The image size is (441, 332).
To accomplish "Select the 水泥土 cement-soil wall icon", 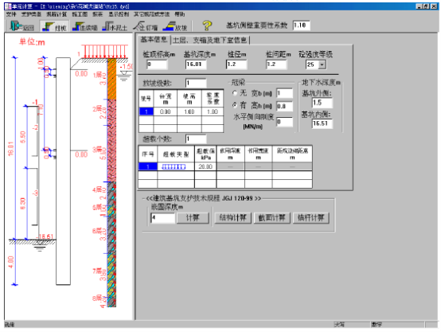I will tap(115, 26).
